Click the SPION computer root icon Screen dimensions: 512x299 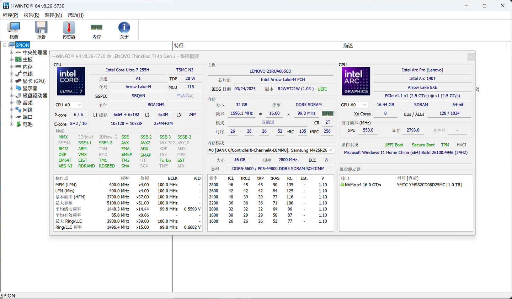tap(11, 45)
